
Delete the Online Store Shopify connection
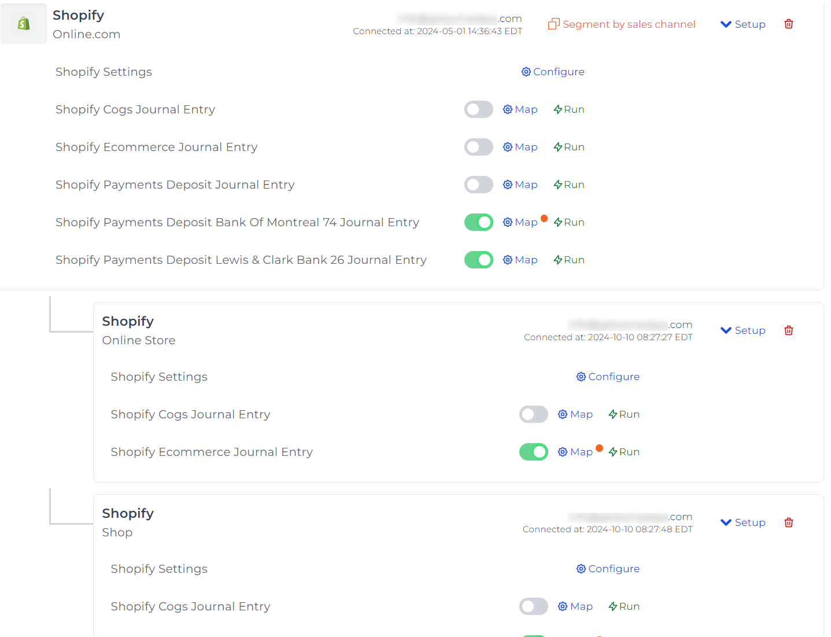pos(789,330)
